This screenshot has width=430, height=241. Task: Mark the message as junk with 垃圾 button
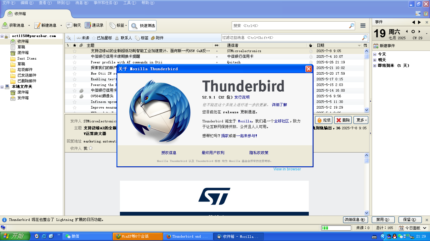point(324,120)
